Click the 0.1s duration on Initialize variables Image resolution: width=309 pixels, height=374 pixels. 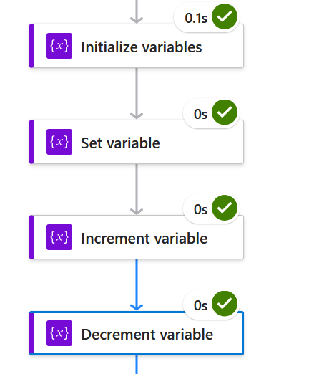click(x=196, y=18)
